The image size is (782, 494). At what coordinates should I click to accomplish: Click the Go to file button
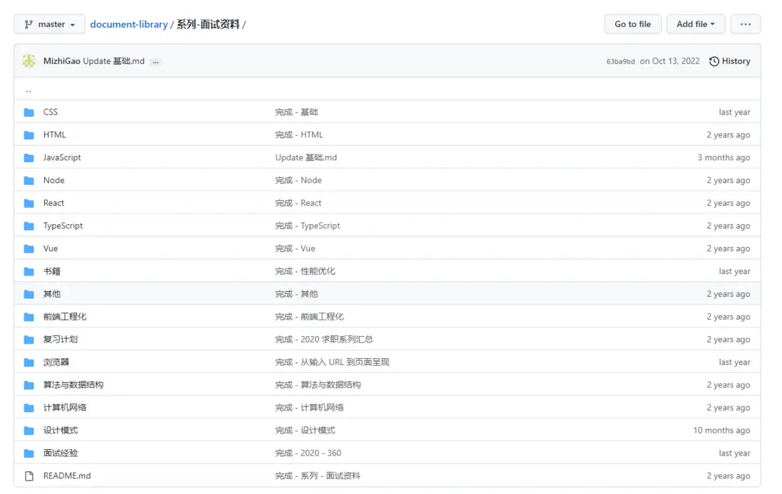(632, 24)
